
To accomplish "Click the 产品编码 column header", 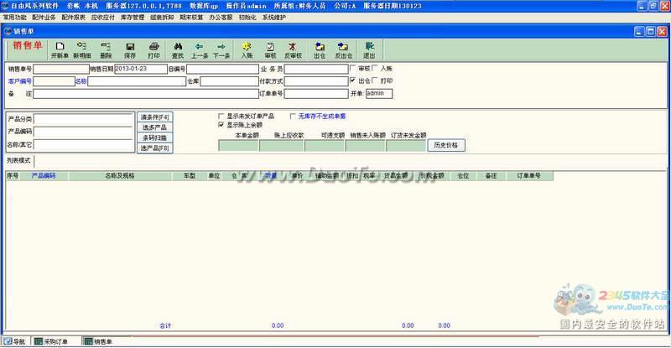I will point(44,176).
